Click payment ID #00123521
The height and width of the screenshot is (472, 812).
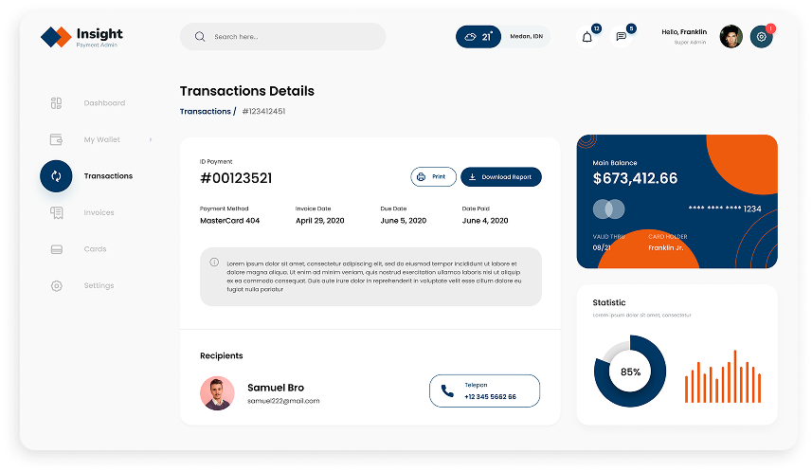click(236, 178)
